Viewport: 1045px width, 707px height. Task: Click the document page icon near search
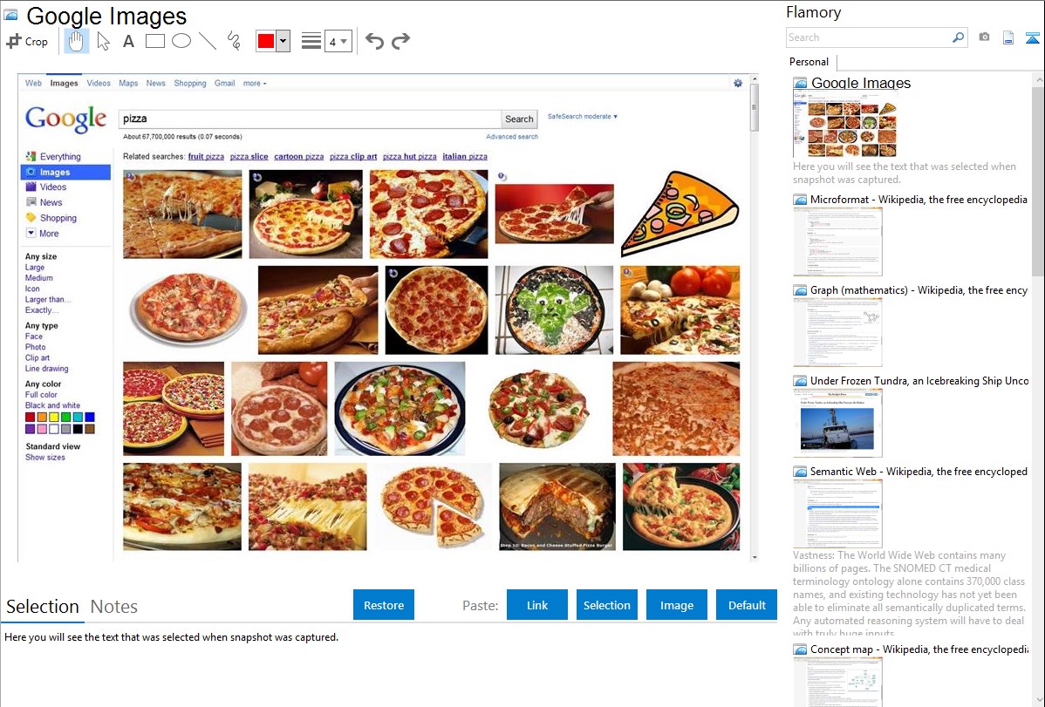click(x=1008, y=37)
